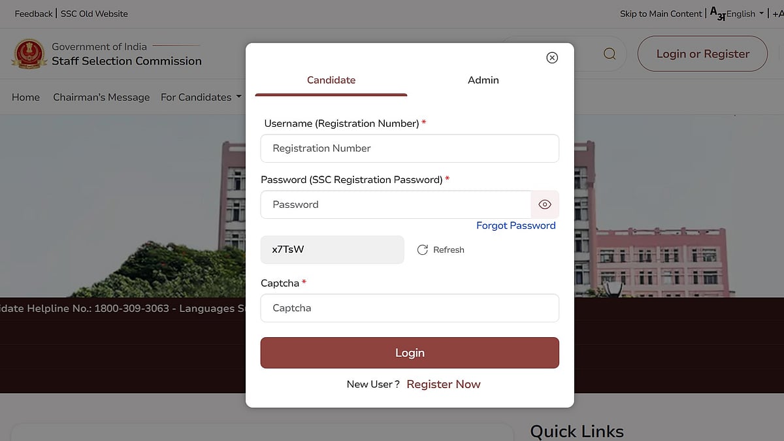Viewport: 784px width, 441px height.
Task: Click the Login or Register button
Action: [x=702, y=54]
